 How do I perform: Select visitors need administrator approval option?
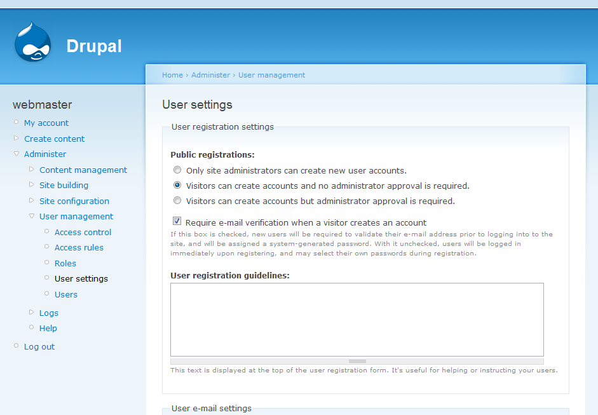click(177, 200)
